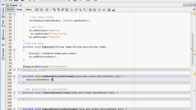The image size is (196, 110).
Task: Click "Position" string on line 24
Action: click(x=56, y=34)
